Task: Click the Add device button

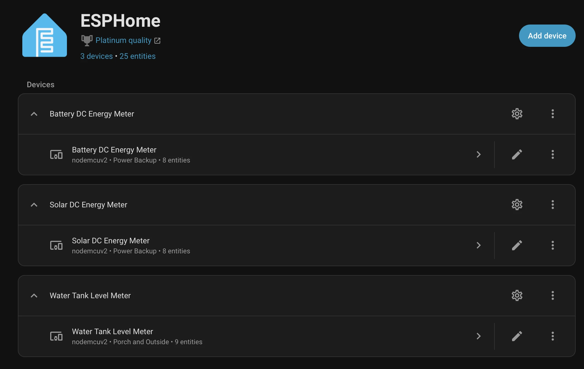Action: [547, 36]
